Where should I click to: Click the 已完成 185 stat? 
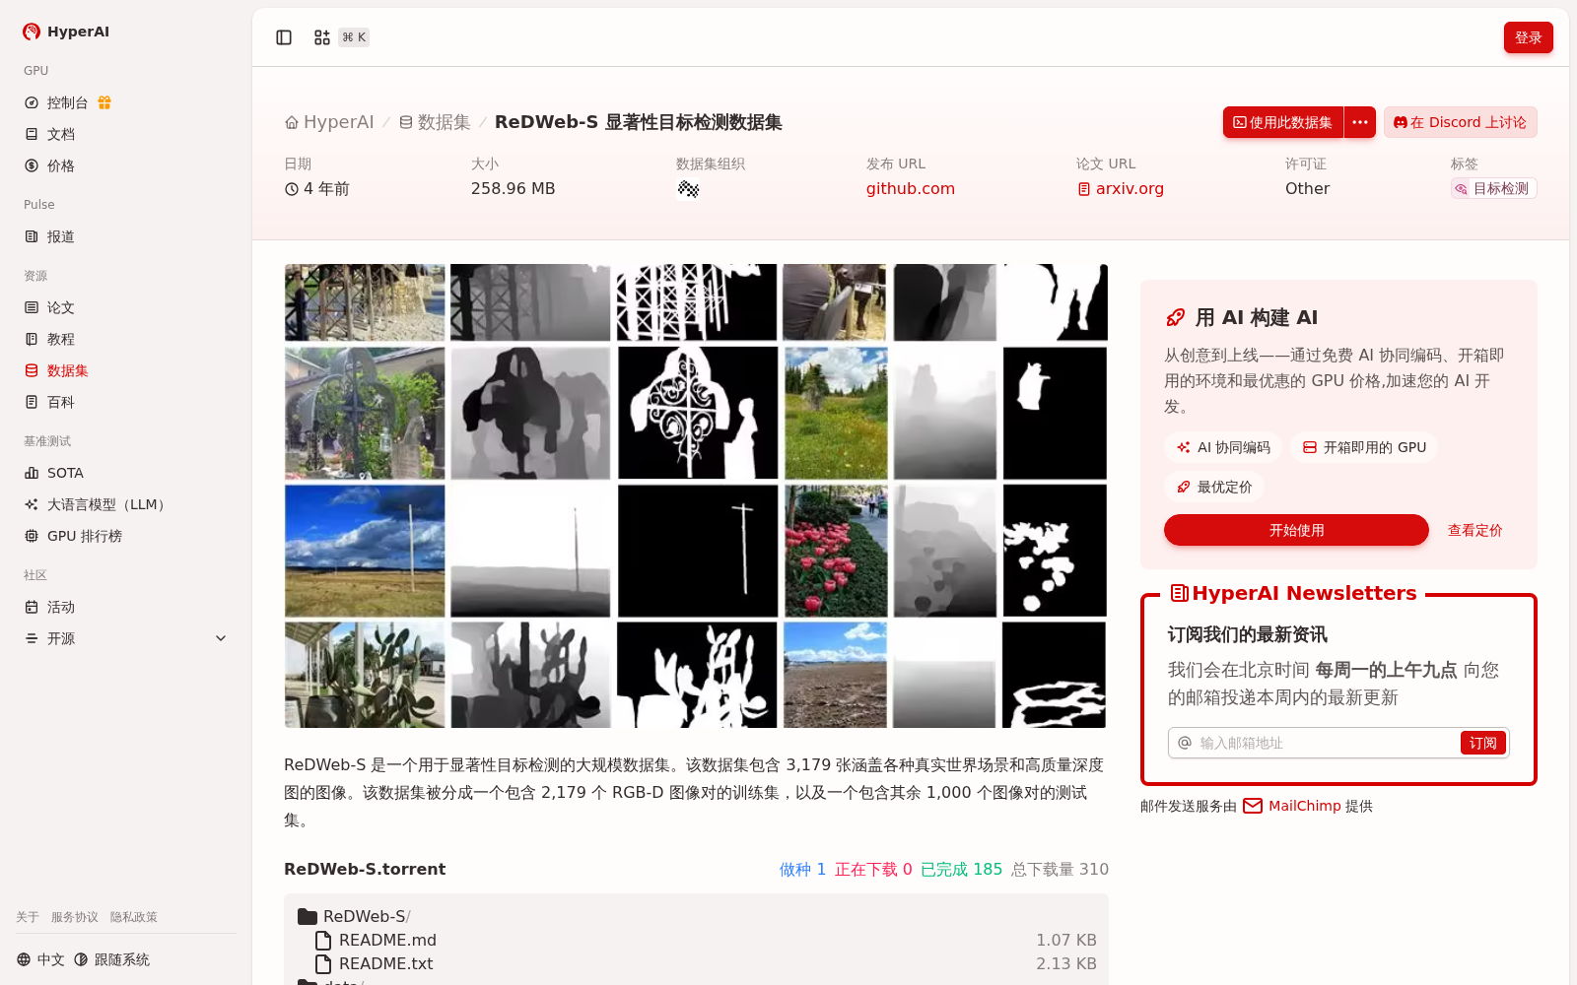(x=961, y=869)
